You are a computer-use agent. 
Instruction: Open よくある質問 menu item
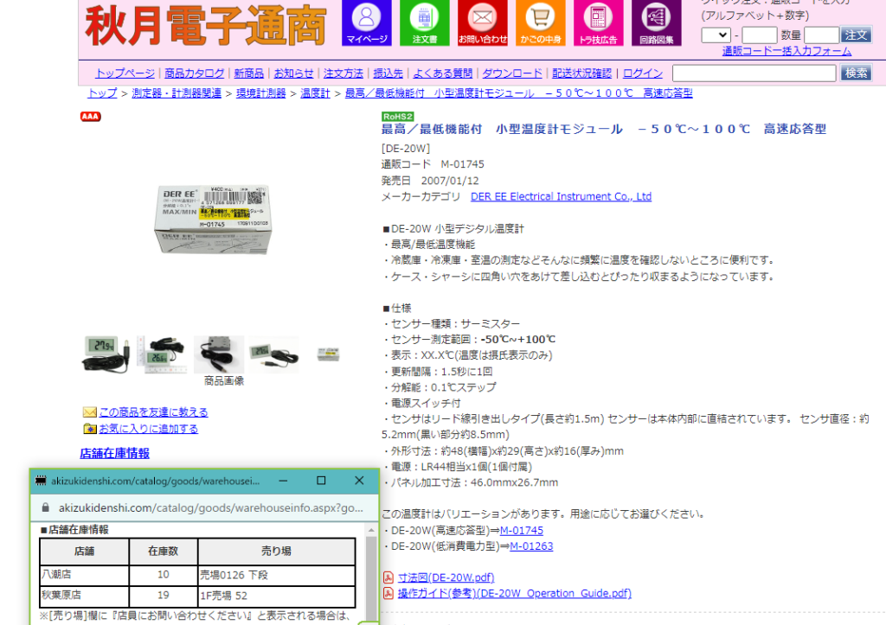(442, 73)
